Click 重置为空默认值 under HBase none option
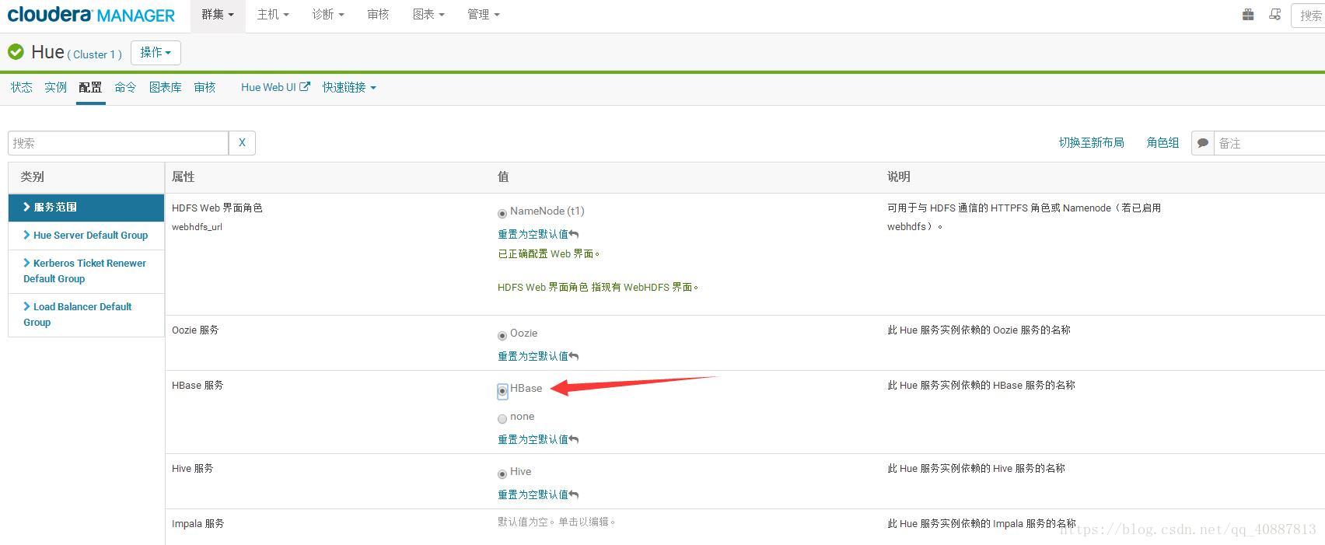Viewport: 1325px width, 545px height. coord(533,439)
